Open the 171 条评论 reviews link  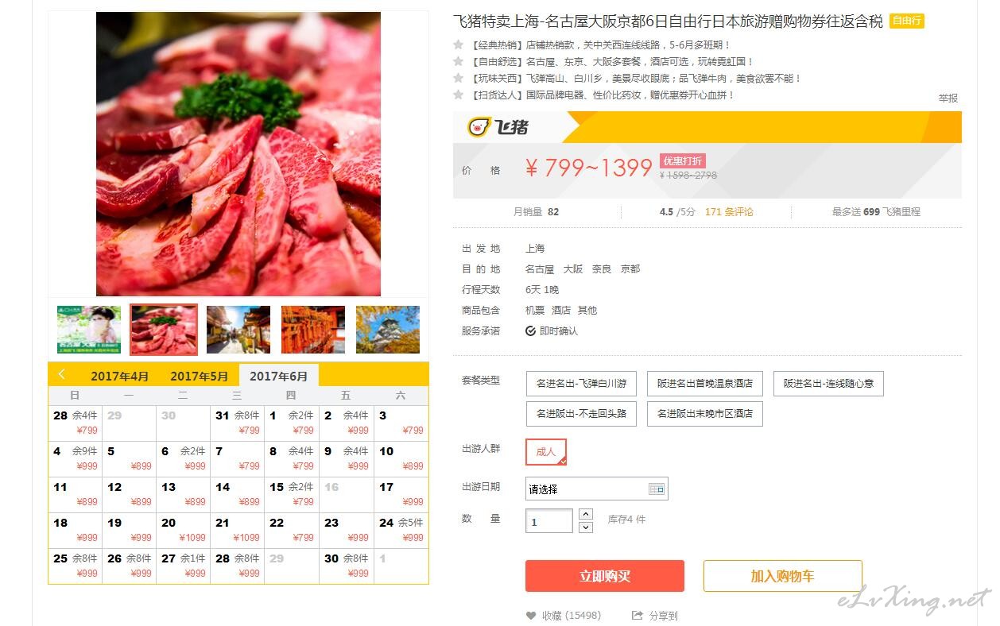pos(729,212)
